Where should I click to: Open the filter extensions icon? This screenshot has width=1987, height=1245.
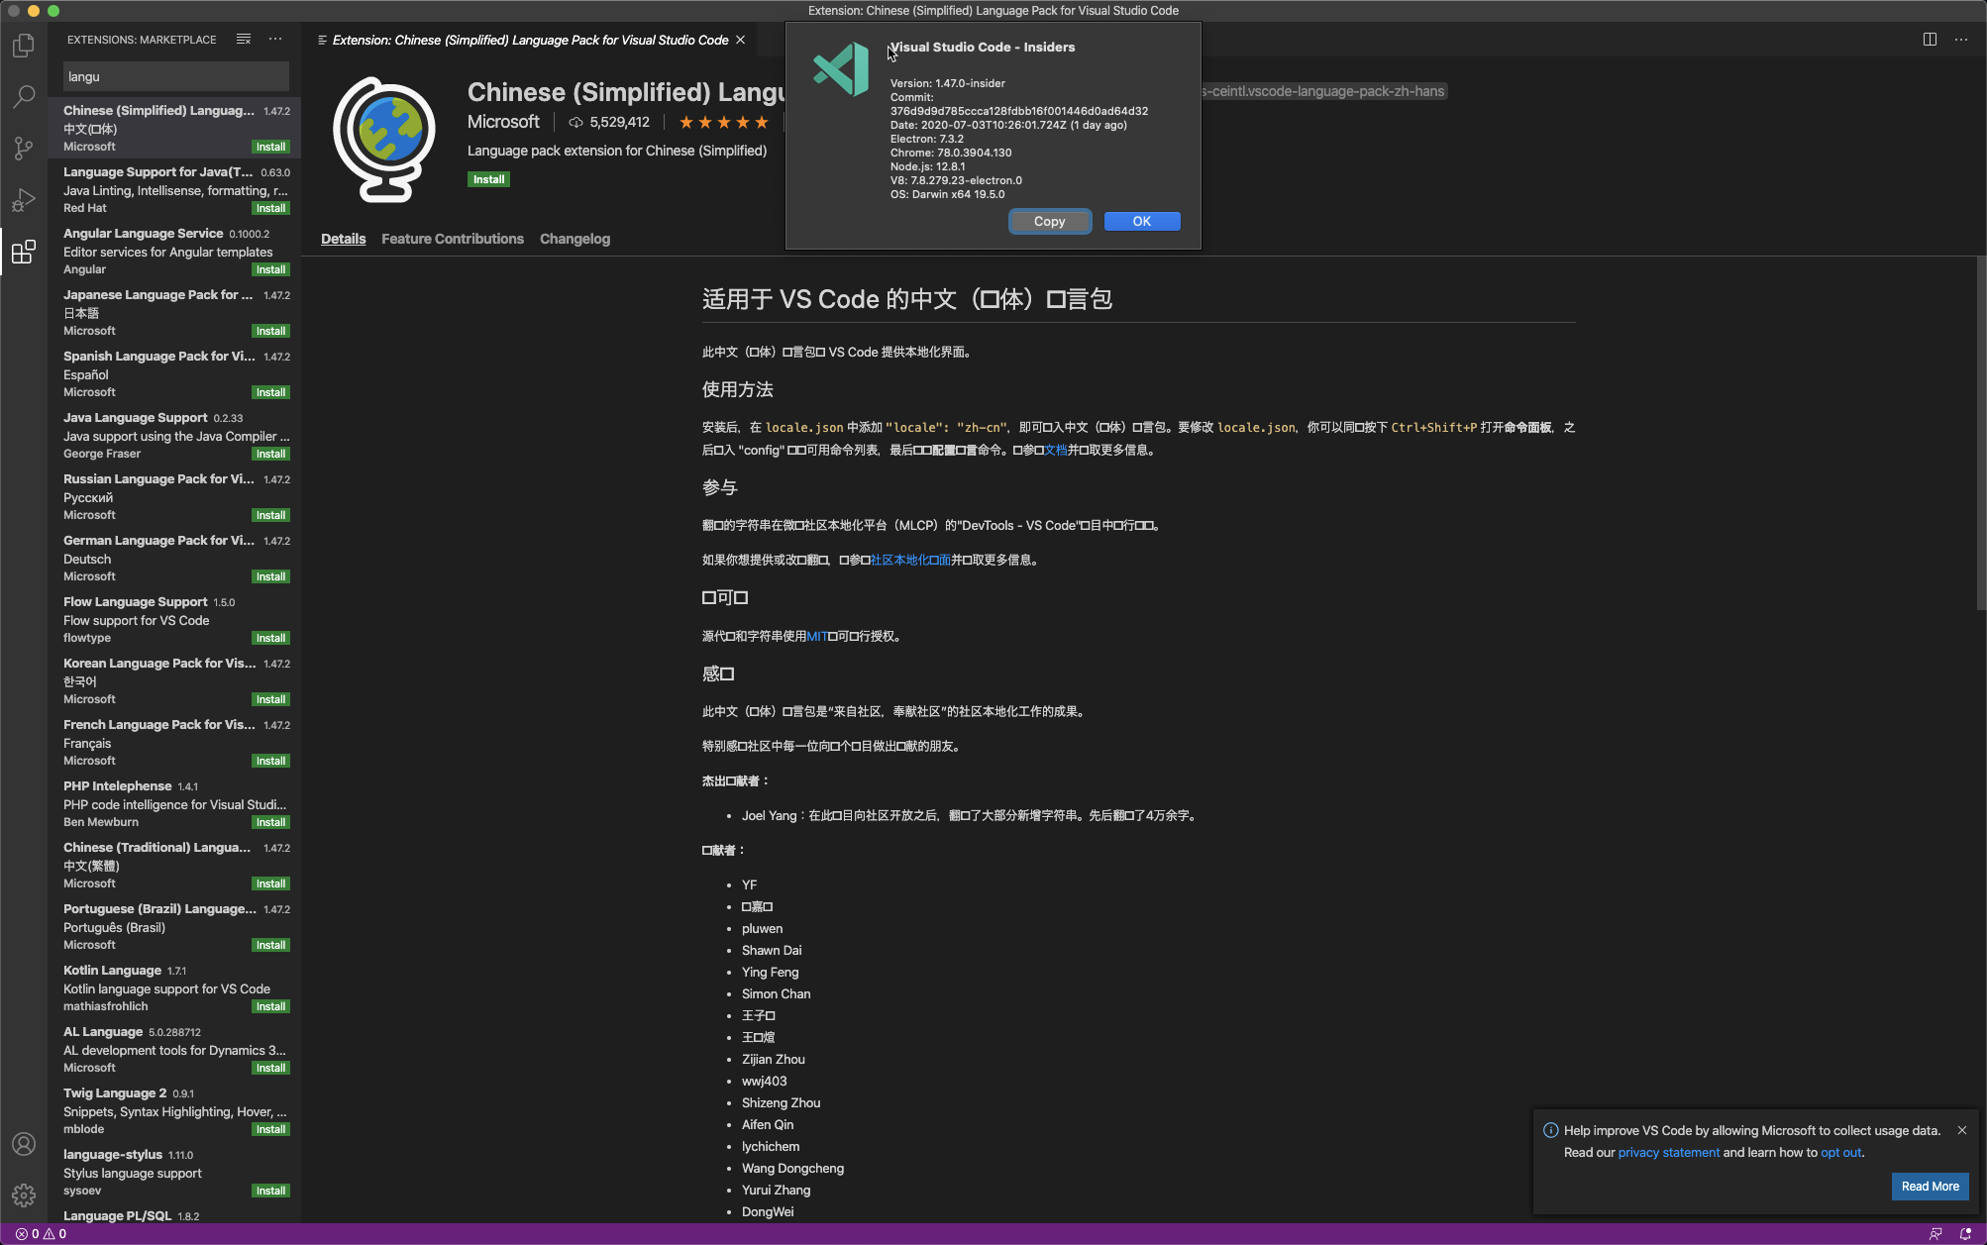tap(243, 39)
